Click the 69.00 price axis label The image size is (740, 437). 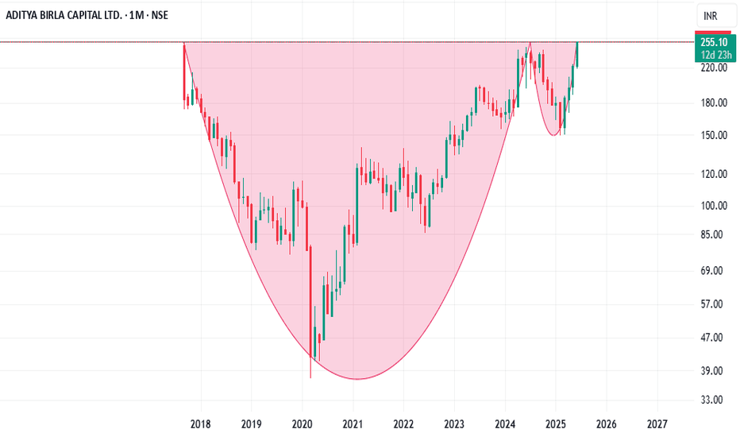coord(712,271)
